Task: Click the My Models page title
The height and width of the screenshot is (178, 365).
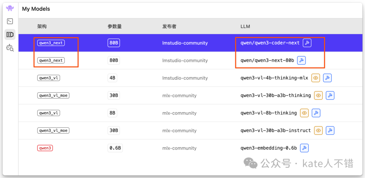Action: [x=36, y=9]
